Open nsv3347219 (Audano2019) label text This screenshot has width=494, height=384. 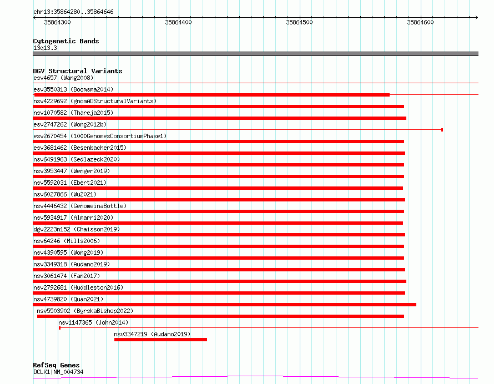[x=152, y=334]
